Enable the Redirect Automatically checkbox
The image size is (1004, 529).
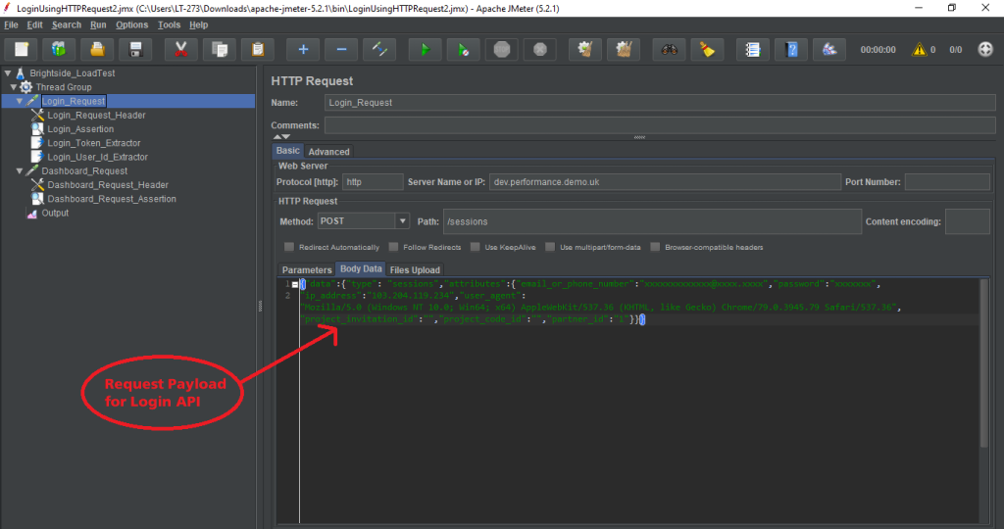[289, 247]
